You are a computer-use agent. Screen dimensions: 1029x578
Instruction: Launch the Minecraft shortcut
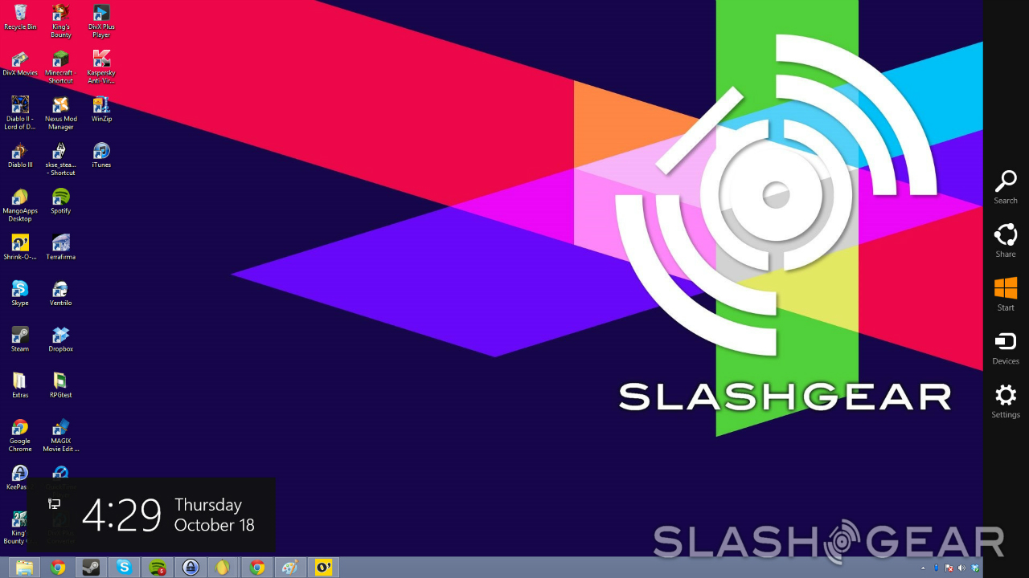point(60,67)
